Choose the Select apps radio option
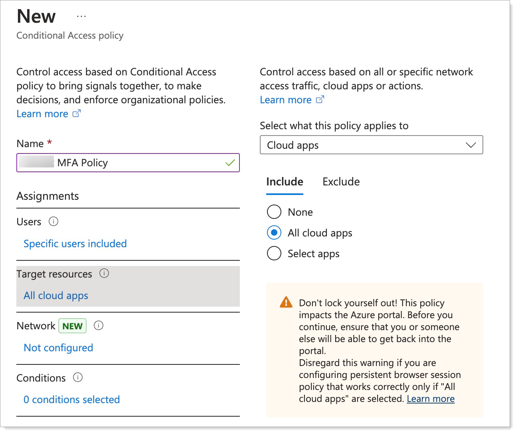 coord(274,254)
